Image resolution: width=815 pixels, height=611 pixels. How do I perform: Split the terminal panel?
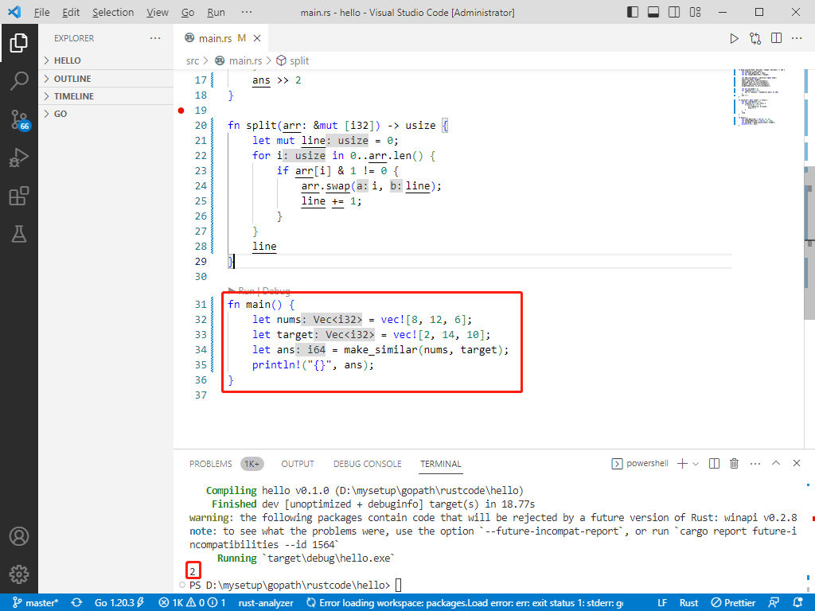[x=714, y=464]
